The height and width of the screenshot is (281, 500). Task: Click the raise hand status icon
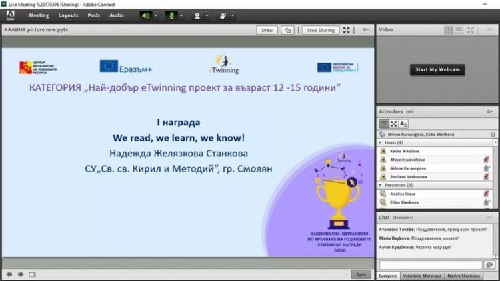[x=222, y=15]
